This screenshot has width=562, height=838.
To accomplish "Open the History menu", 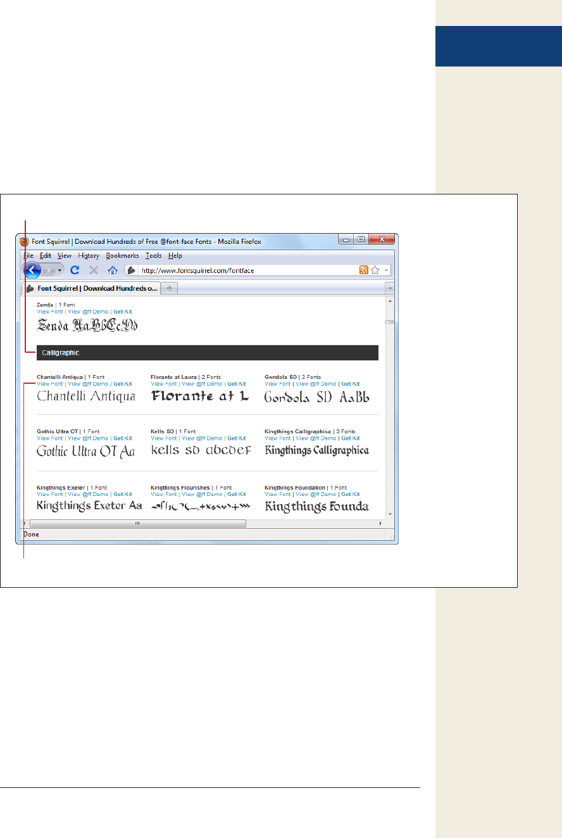I will tap(89, 256).
